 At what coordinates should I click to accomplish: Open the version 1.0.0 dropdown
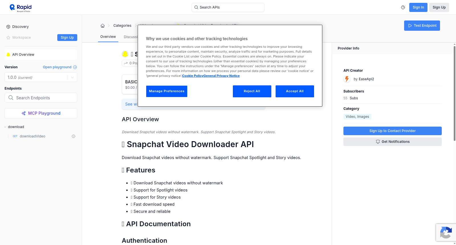click(x=41, y=77)
